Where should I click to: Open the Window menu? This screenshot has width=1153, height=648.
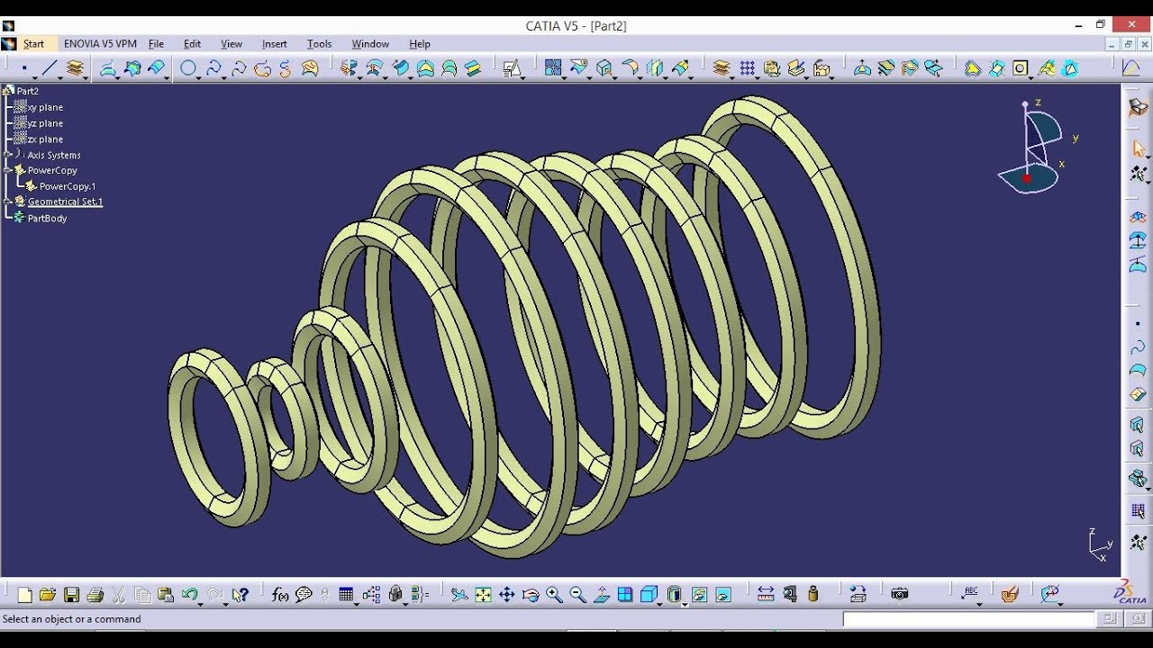coord(370,43)
